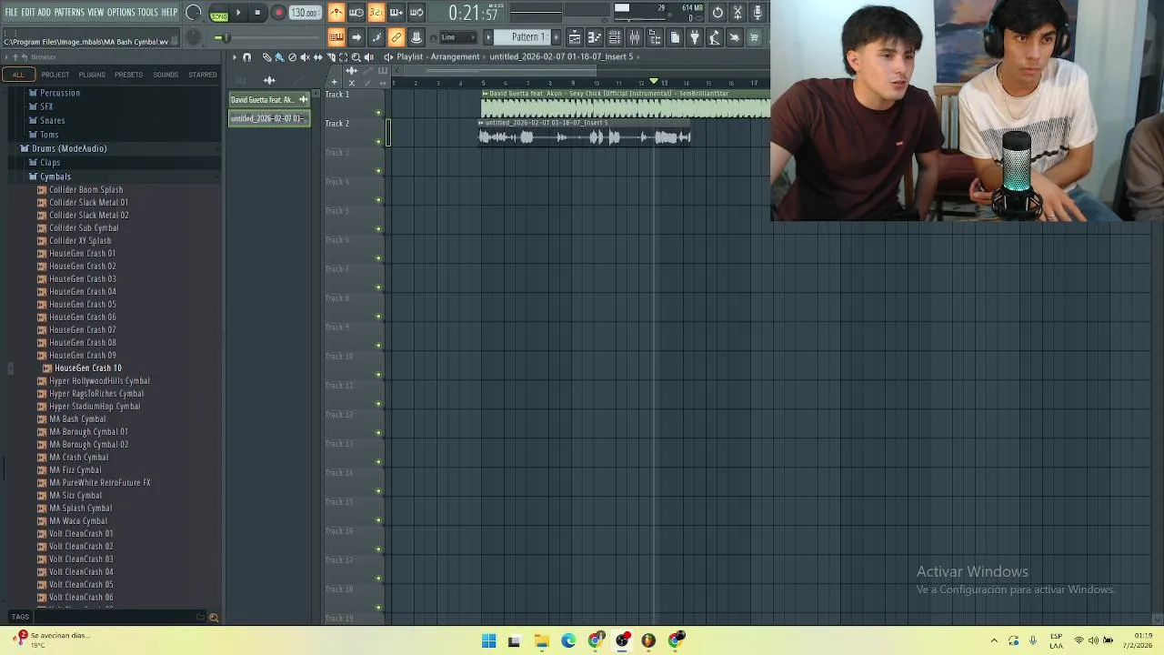Click the arrow left of Pattern 1
The width and height of the screenshot is (1164, 655).
click(488, 37)
